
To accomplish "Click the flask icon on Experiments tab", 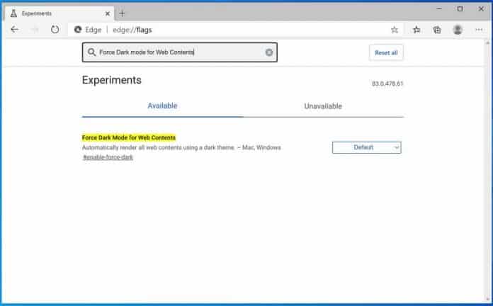I will point(13,13).
